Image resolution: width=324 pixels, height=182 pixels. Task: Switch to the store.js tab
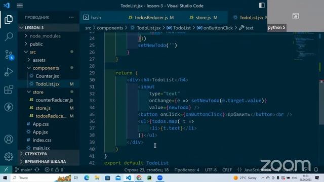204,18
